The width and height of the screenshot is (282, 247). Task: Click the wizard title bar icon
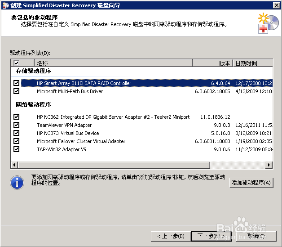tap(5, 5)
